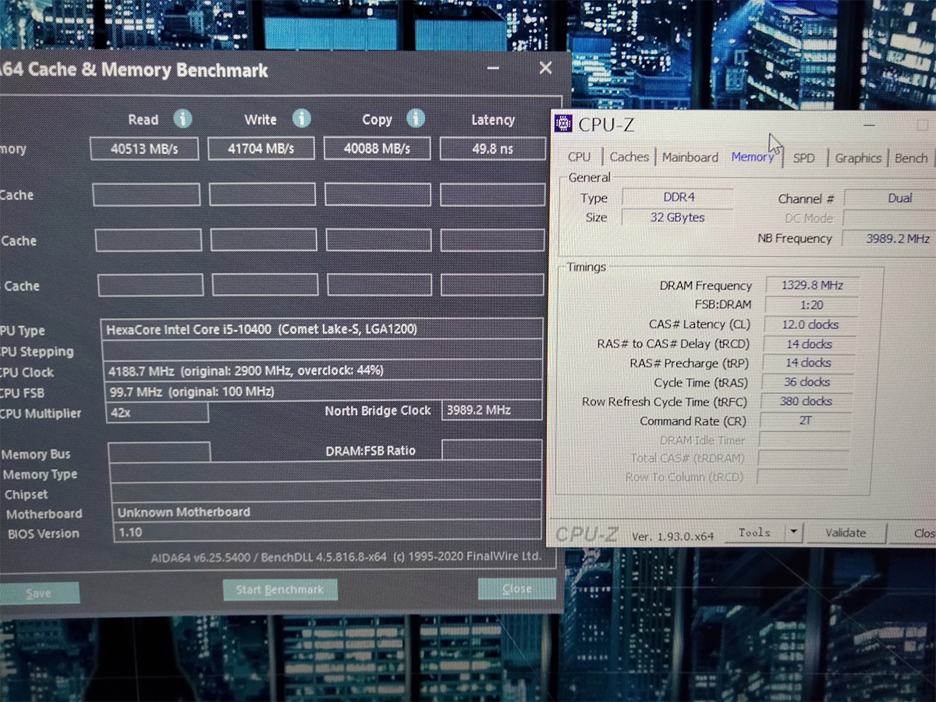936x702 pixels.
Task: Open the SPD tab in CPU-Z
Action: click(804, 158)
